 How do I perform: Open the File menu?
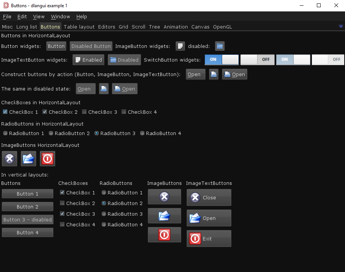[7, 17]
